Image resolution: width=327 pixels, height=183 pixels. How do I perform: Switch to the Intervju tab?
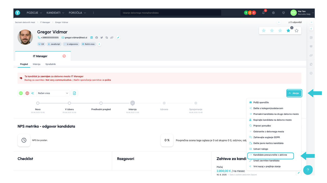pyautogui.click(x=37, y=64)
